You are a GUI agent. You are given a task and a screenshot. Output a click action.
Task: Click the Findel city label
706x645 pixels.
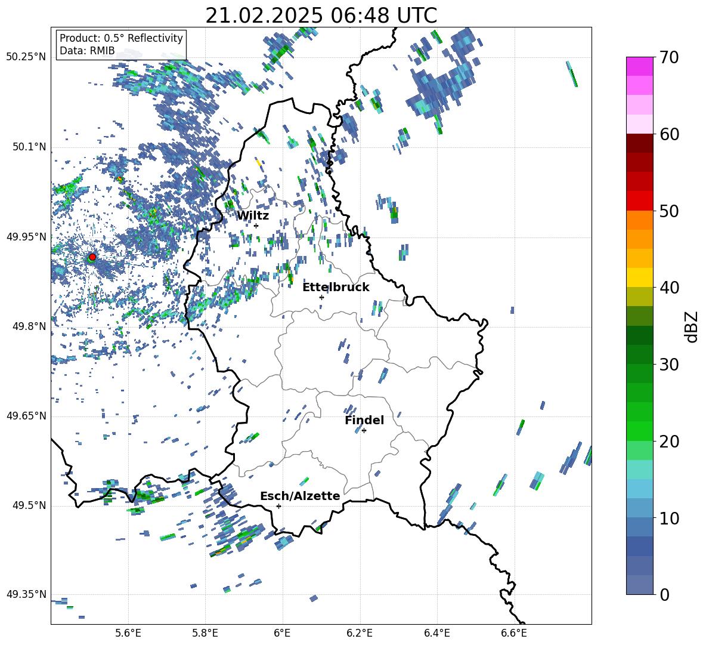click(364, 420)
